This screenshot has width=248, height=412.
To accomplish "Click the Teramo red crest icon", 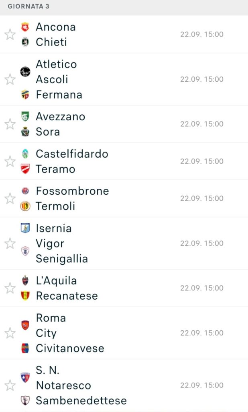I will coord(25,169).
